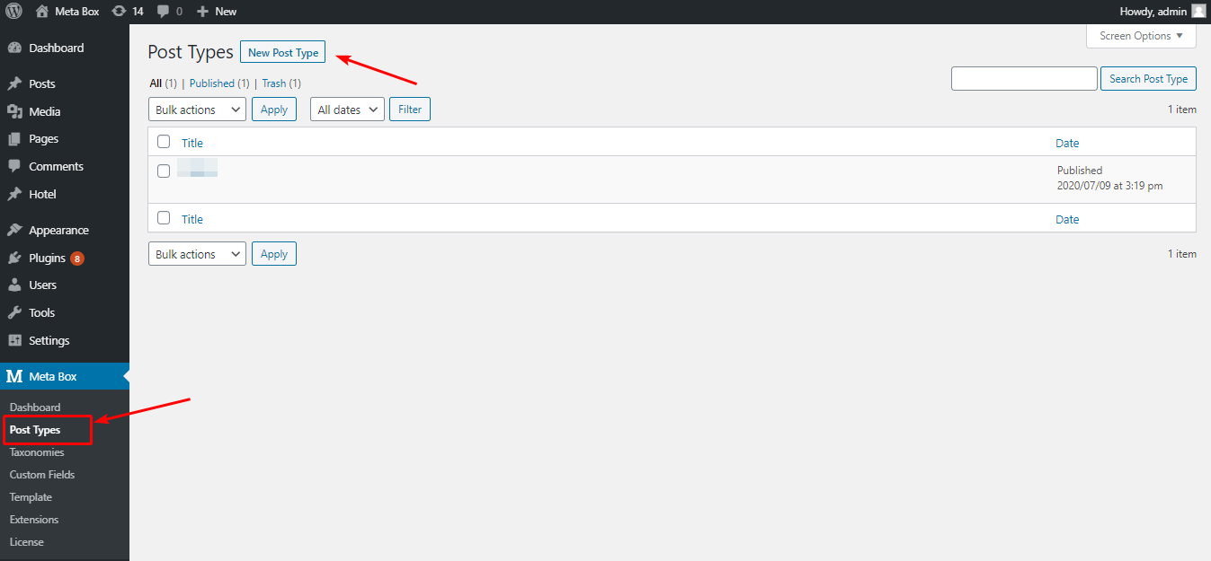Open Meta Box Dashboard submenu item
The image size is (1211, 561).
[35, 408]
